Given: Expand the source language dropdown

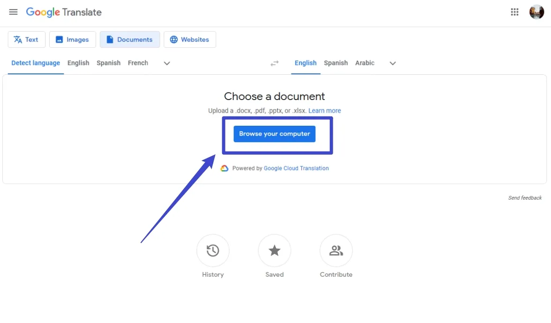Looking at the screenshot, I should 166,63.
